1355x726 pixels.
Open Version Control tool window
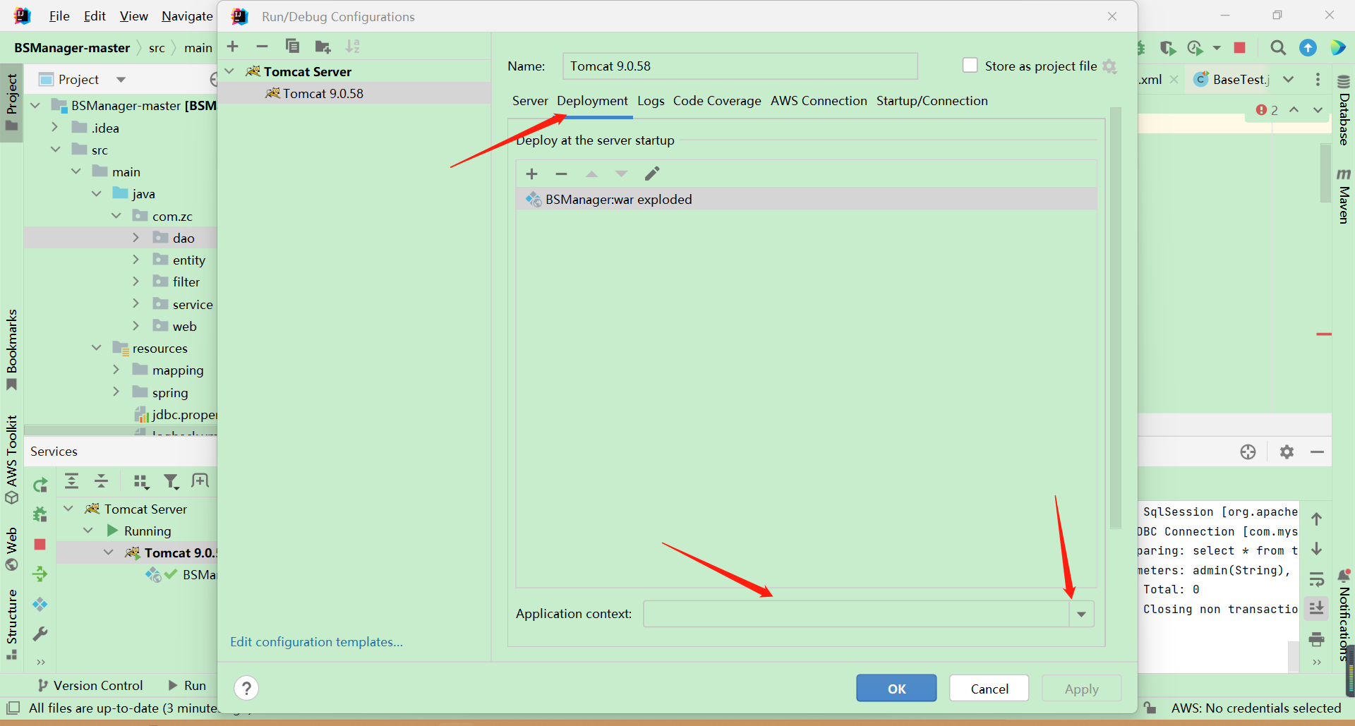coord(90,686)
